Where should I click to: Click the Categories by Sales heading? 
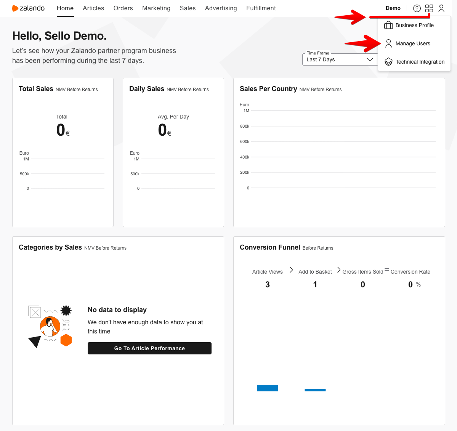[50, 247]
